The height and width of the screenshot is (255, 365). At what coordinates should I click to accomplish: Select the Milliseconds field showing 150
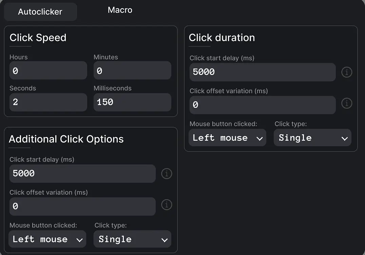coord(132,102)
